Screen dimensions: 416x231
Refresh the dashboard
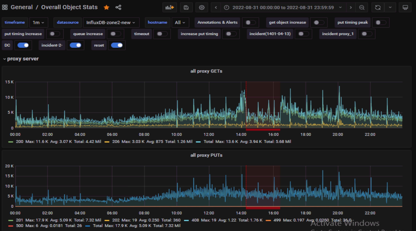[x=378, y=7]
